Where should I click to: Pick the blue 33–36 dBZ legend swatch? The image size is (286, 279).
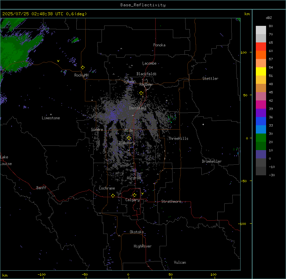[x=261, y=121]
